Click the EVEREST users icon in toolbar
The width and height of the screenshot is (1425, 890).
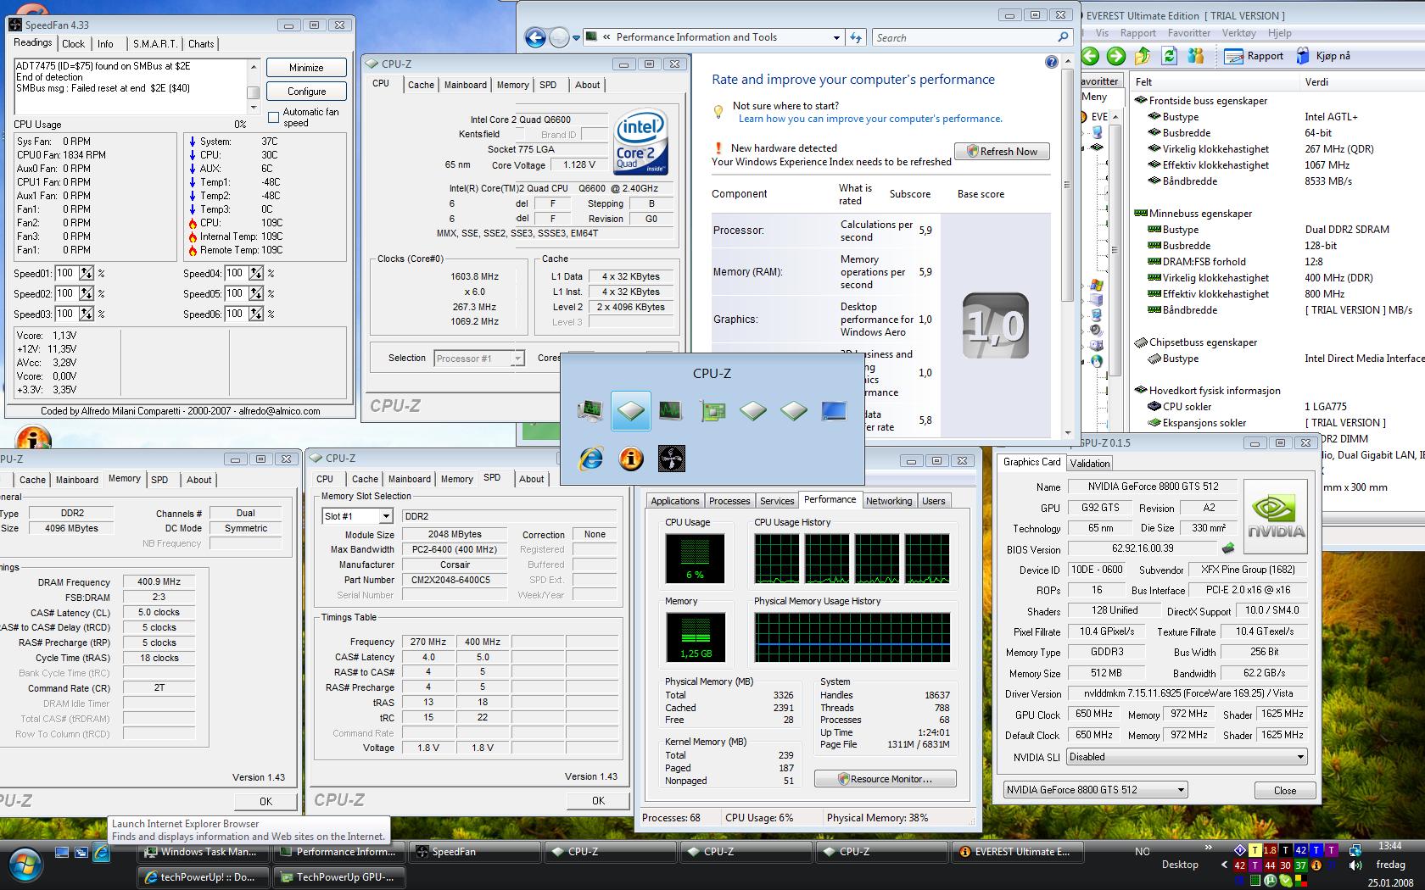(1196, 56)
